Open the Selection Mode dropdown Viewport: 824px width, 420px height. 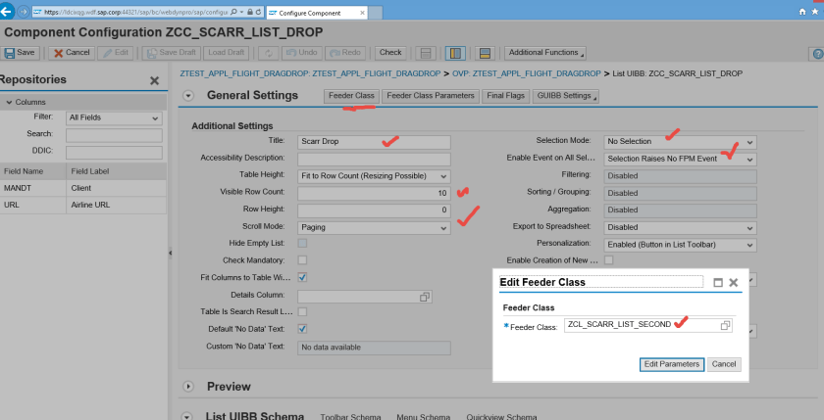coord(680,142)
